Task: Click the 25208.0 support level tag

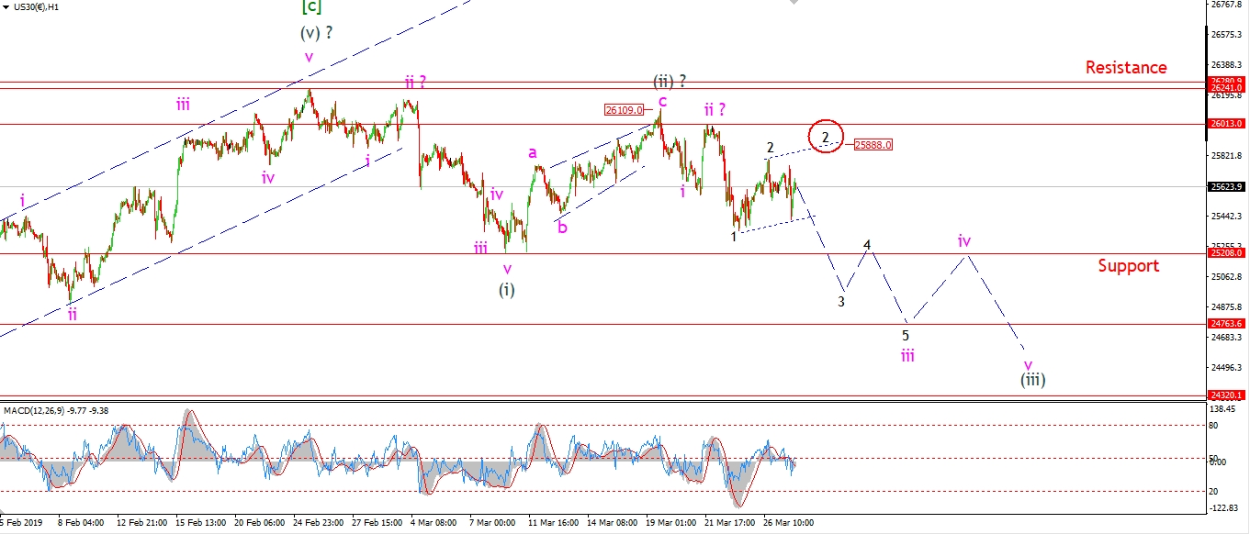Action: 1227,252
